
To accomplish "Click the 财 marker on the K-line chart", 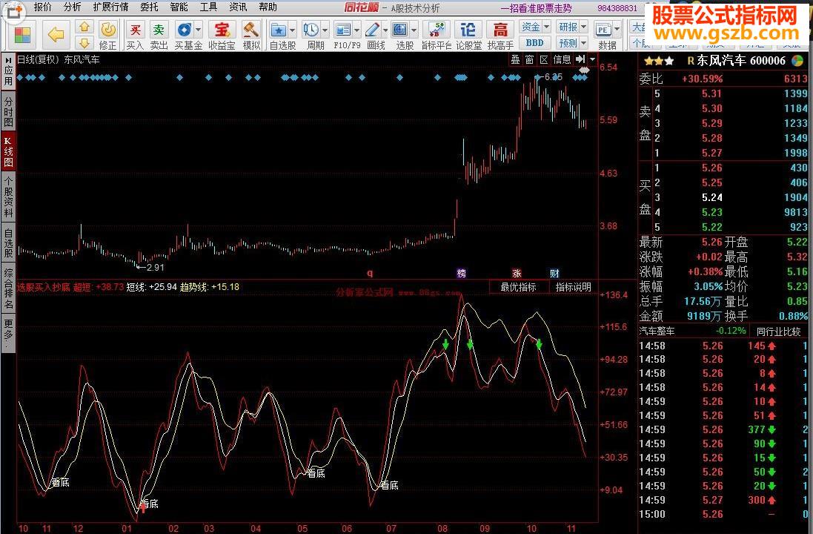I will pos(554,274).
